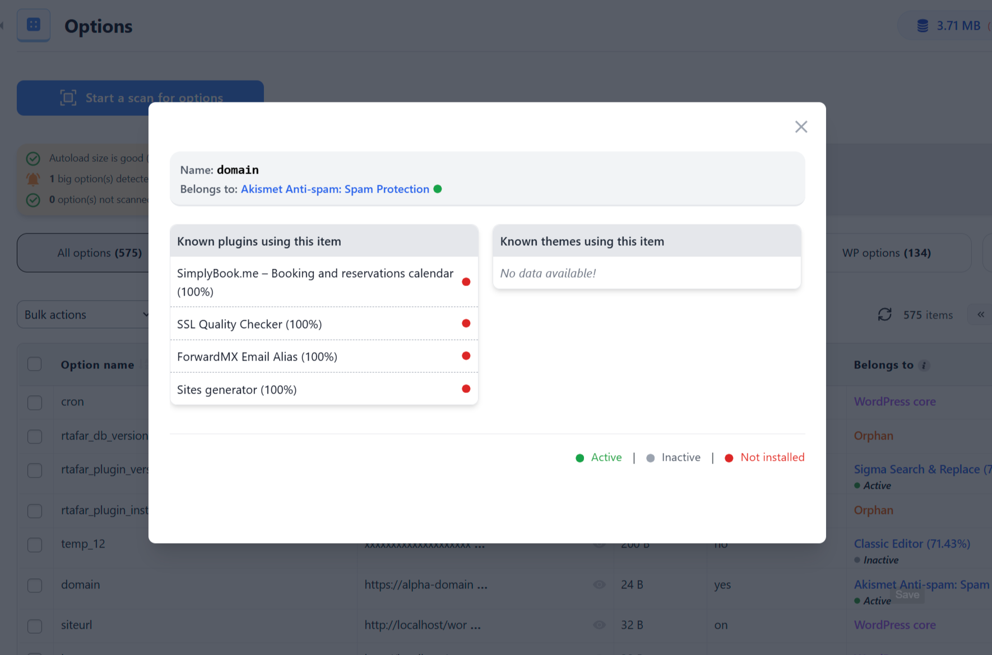Collapse the sidebar with the left arrow
The width and height of the screenshot is (992, 655).
[2, 25]
